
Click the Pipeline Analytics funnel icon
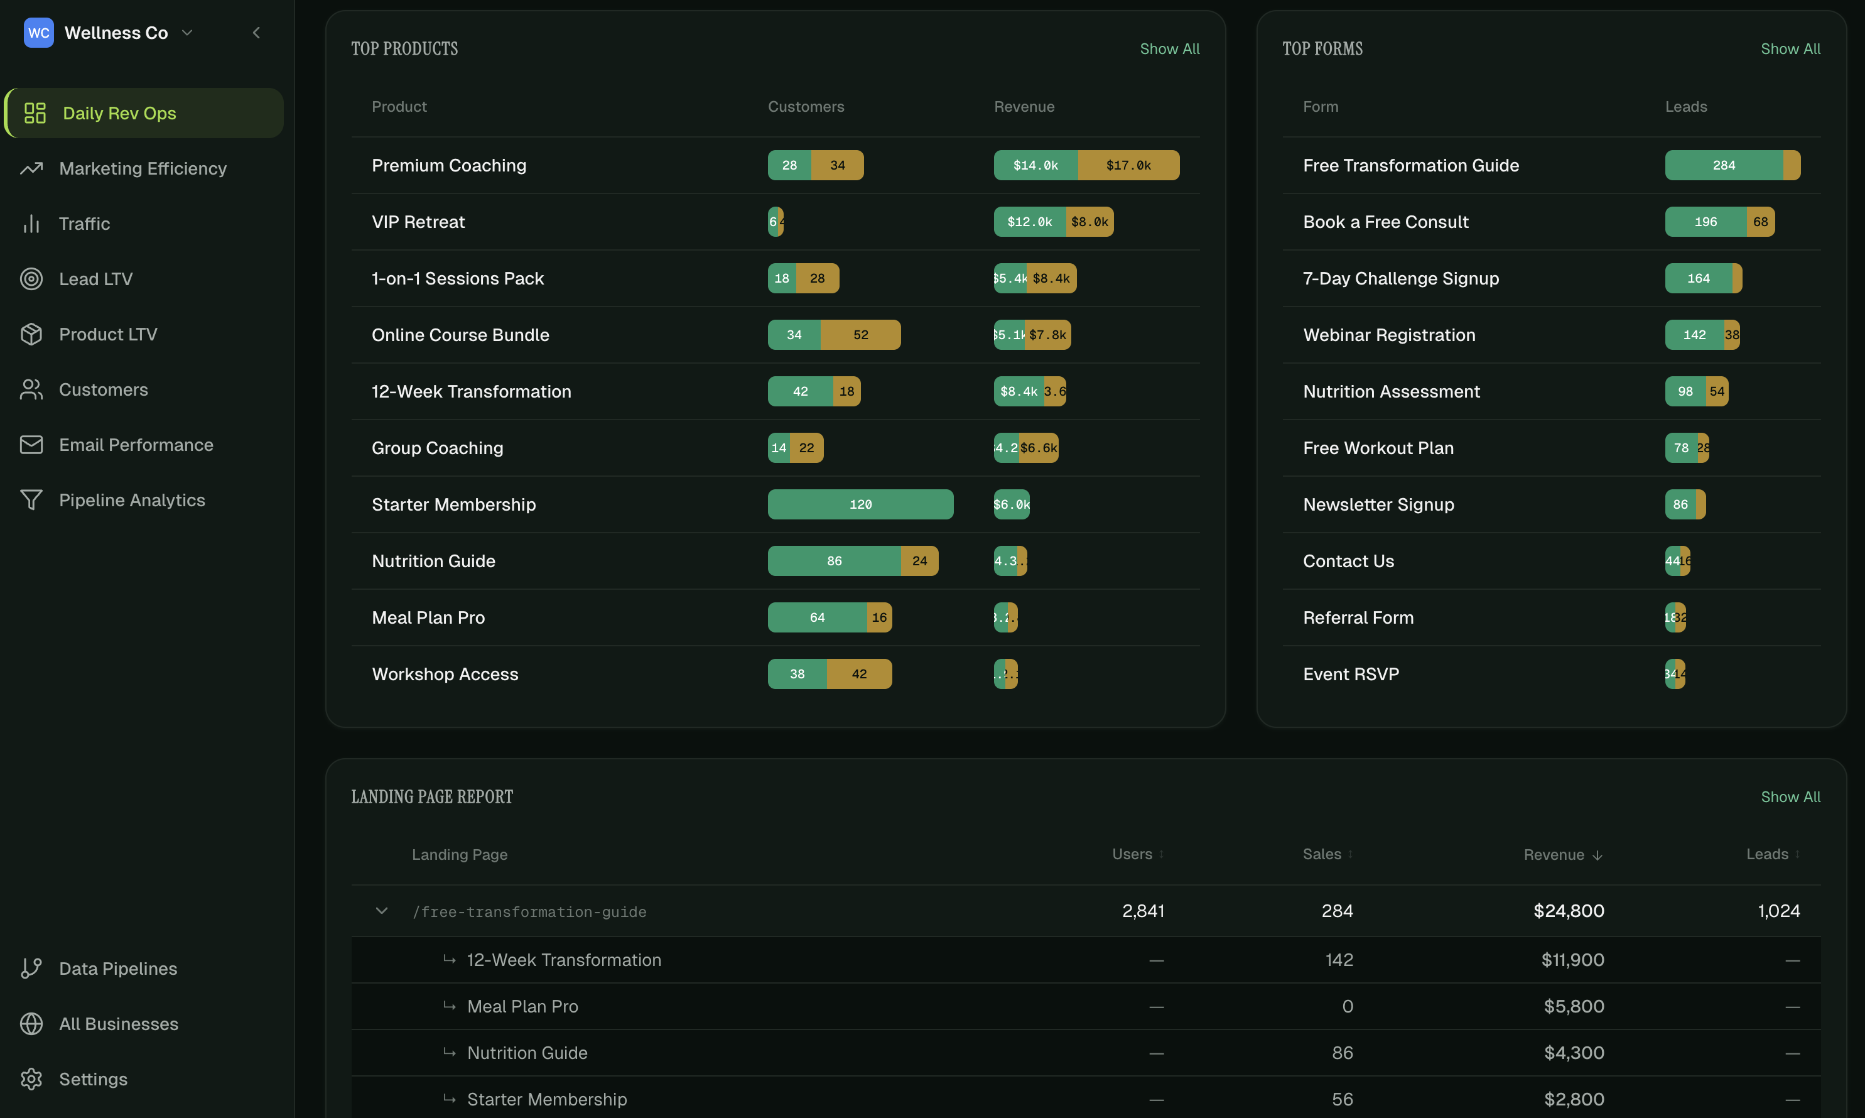point(31,500)
